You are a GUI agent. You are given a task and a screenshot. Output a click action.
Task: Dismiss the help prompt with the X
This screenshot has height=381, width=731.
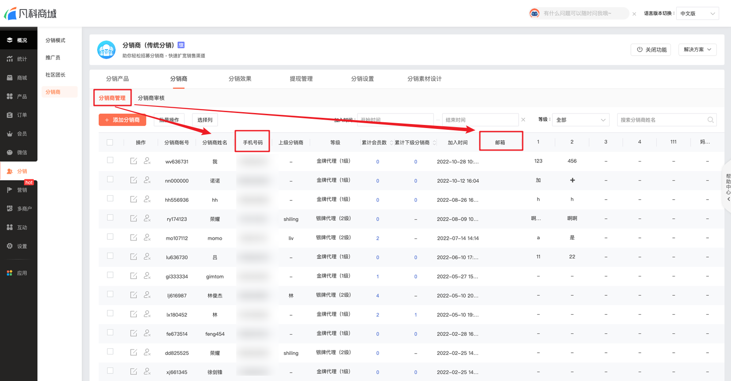coord(634,14)
